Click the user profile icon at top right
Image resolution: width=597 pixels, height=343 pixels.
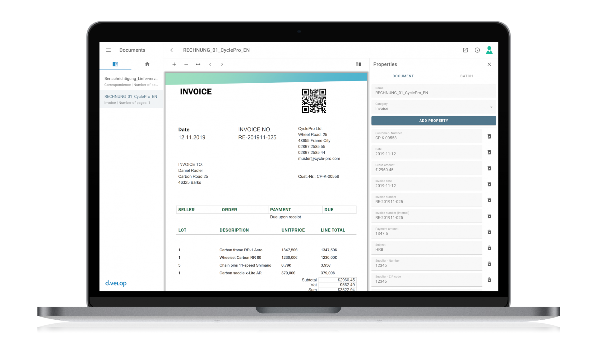(489, 50)
